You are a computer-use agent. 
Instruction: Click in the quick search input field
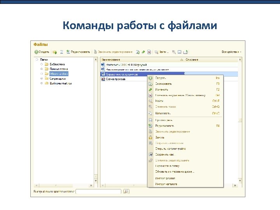point(98,192)
